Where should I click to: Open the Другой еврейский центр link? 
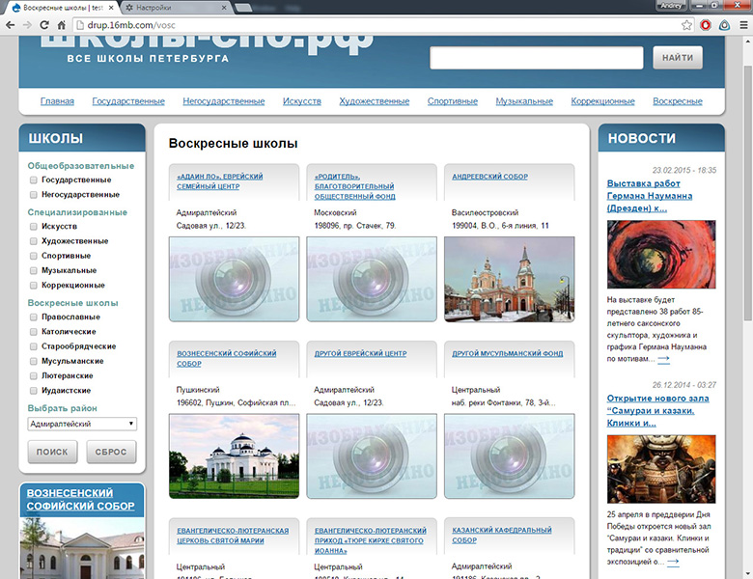360,353
